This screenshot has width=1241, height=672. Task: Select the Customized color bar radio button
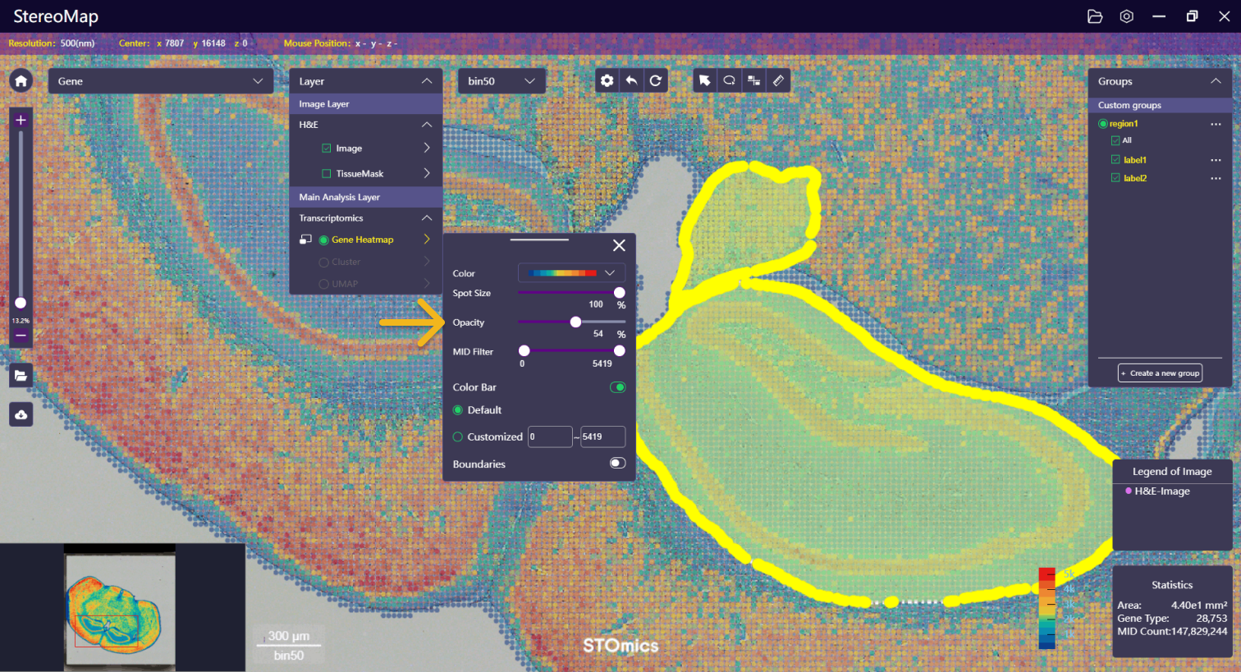click(458, 437)
